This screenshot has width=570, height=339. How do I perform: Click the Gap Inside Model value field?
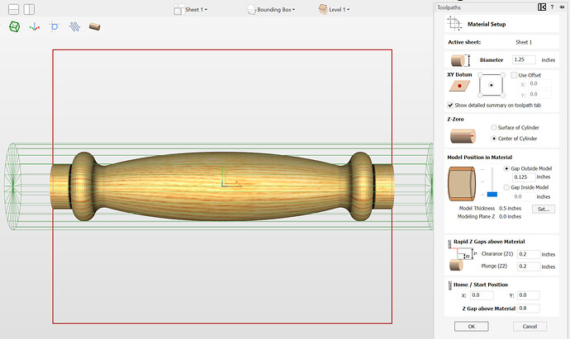[x=524, y=196]
